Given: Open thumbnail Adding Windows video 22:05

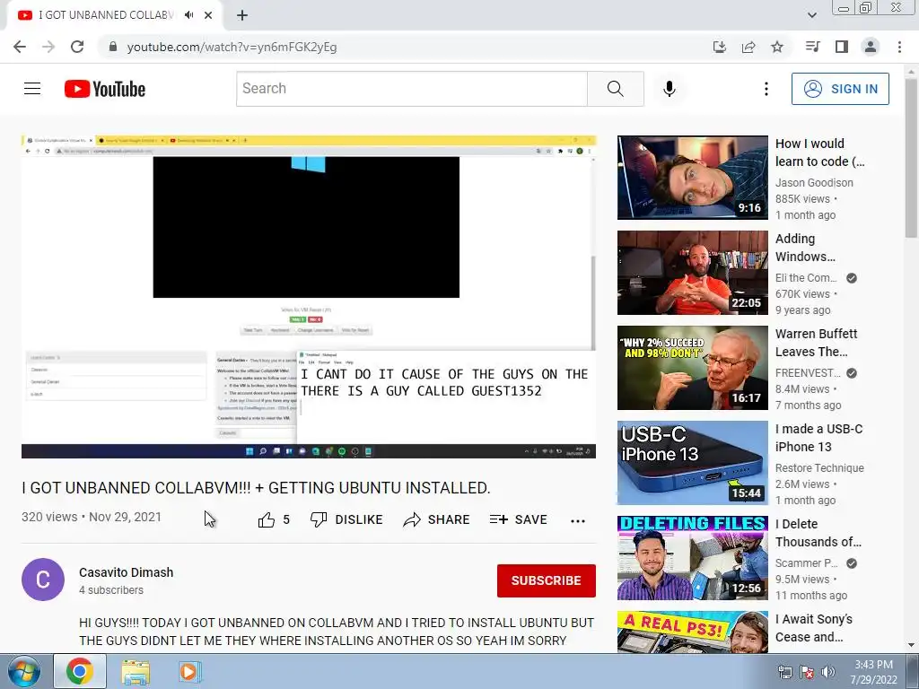Looking at the screenshot, I should 692,273.
